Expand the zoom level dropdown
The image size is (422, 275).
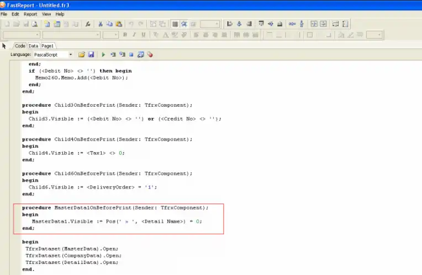[217, 24]
